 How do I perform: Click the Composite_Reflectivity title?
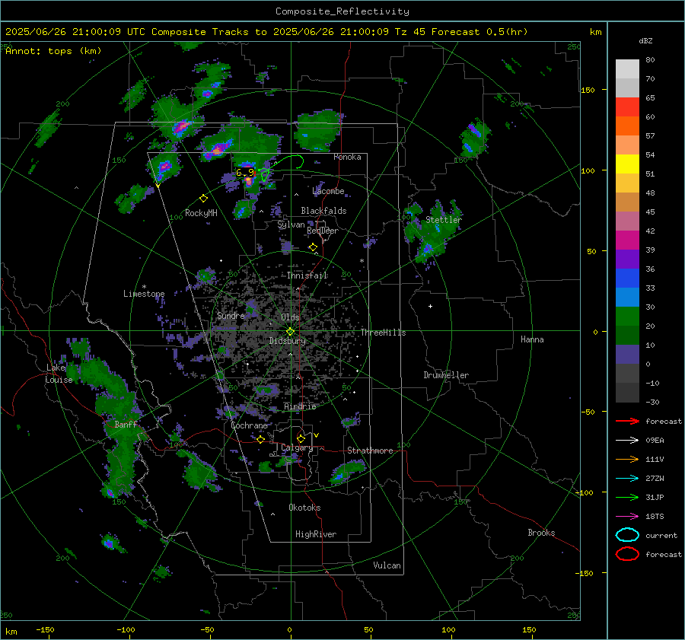pos(342,11)
